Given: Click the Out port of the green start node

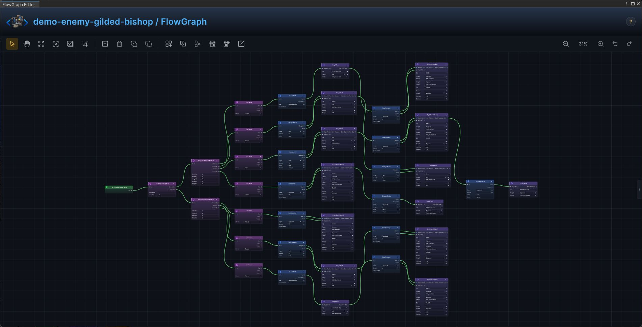Looking at the screenshot, I should pyautogui.click(x=131, y=191).
